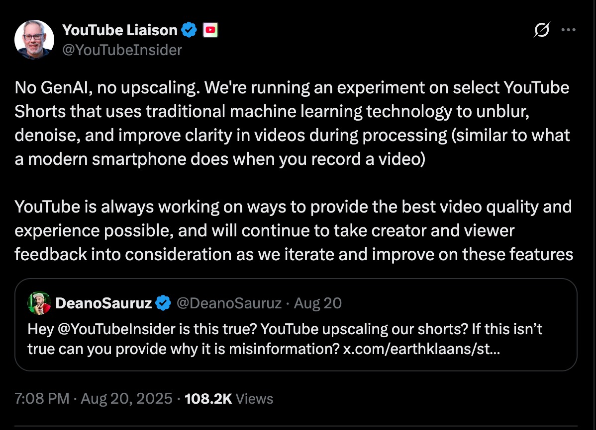Click the YouTube Liaison display name

pyautogui.click(x=119, y=31)
